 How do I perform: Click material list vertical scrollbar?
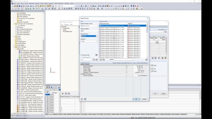click(x=147, y=40)
